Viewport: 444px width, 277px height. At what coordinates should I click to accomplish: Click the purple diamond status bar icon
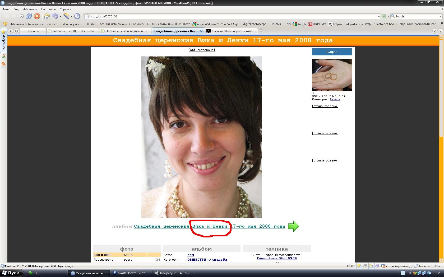(377, 266)
